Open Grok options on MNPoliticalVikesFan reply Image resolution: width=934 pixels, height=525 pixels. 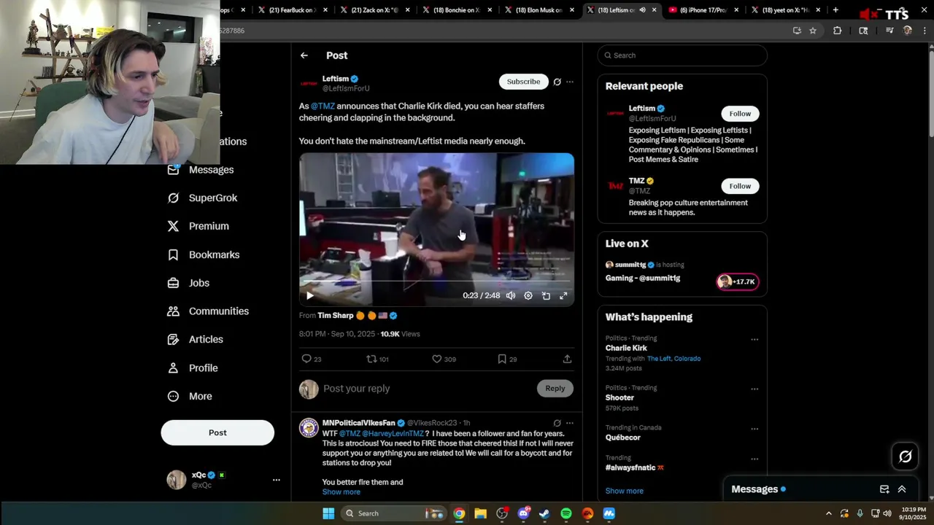[557, 423]
